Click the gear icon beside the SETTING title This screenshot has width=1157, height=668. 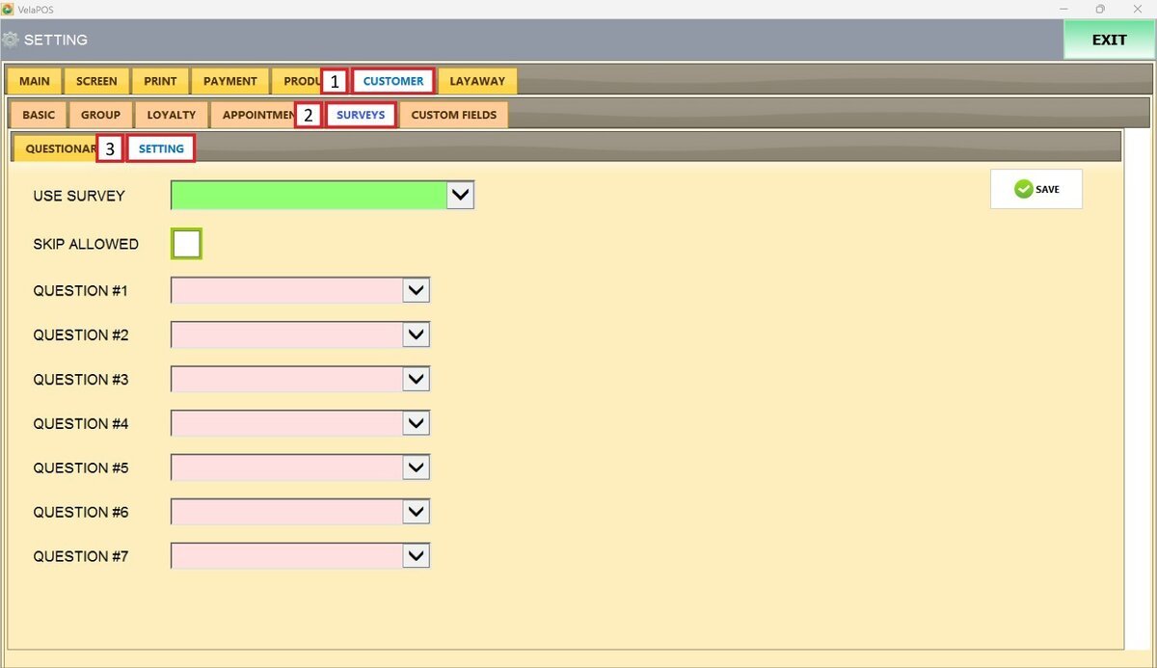pos(11,40)
